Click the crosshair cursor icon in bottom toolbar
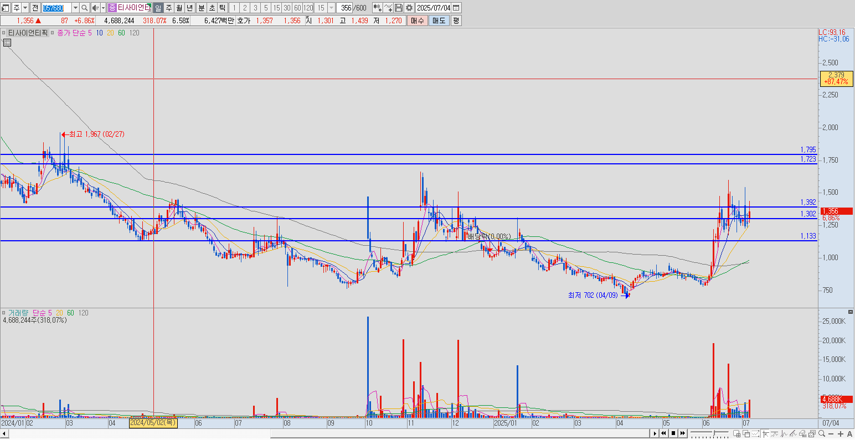 [765, 433]
